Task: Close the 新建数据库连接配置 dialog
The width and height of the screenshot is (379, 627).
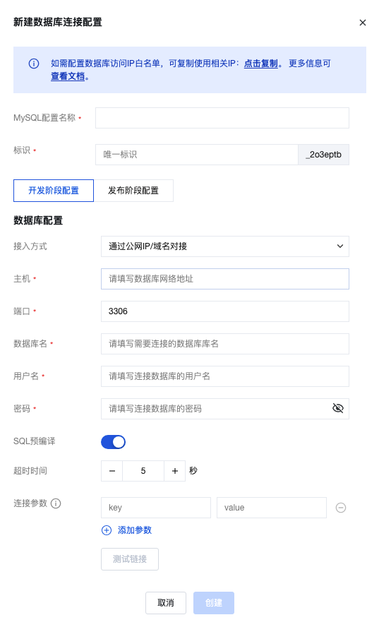Action: [363, 23]
